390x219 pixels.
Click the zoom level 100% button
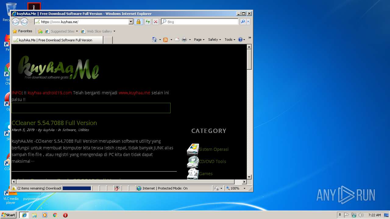pos(232,188)
